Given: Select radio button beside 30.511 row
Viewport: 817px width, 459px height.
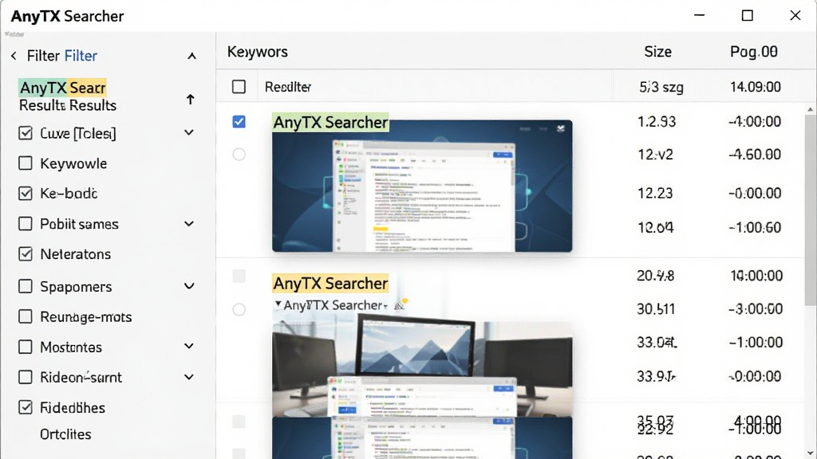Looking at the screenshot, I should [239, 310].
